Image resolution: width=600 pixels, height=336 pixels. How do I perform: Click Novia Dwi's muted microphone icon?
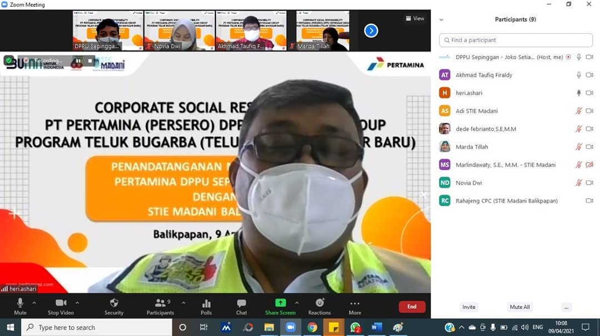[x=578, y=182]
